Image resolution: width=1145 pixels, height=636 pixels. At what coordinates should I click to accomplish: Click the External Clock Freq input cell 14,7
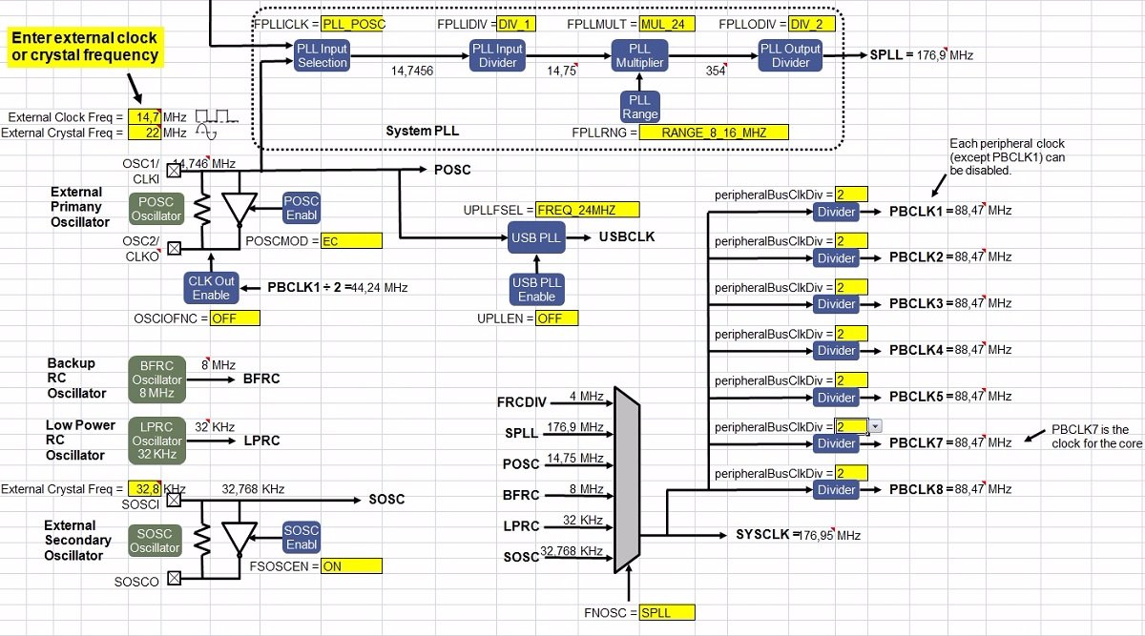point(144,116)
